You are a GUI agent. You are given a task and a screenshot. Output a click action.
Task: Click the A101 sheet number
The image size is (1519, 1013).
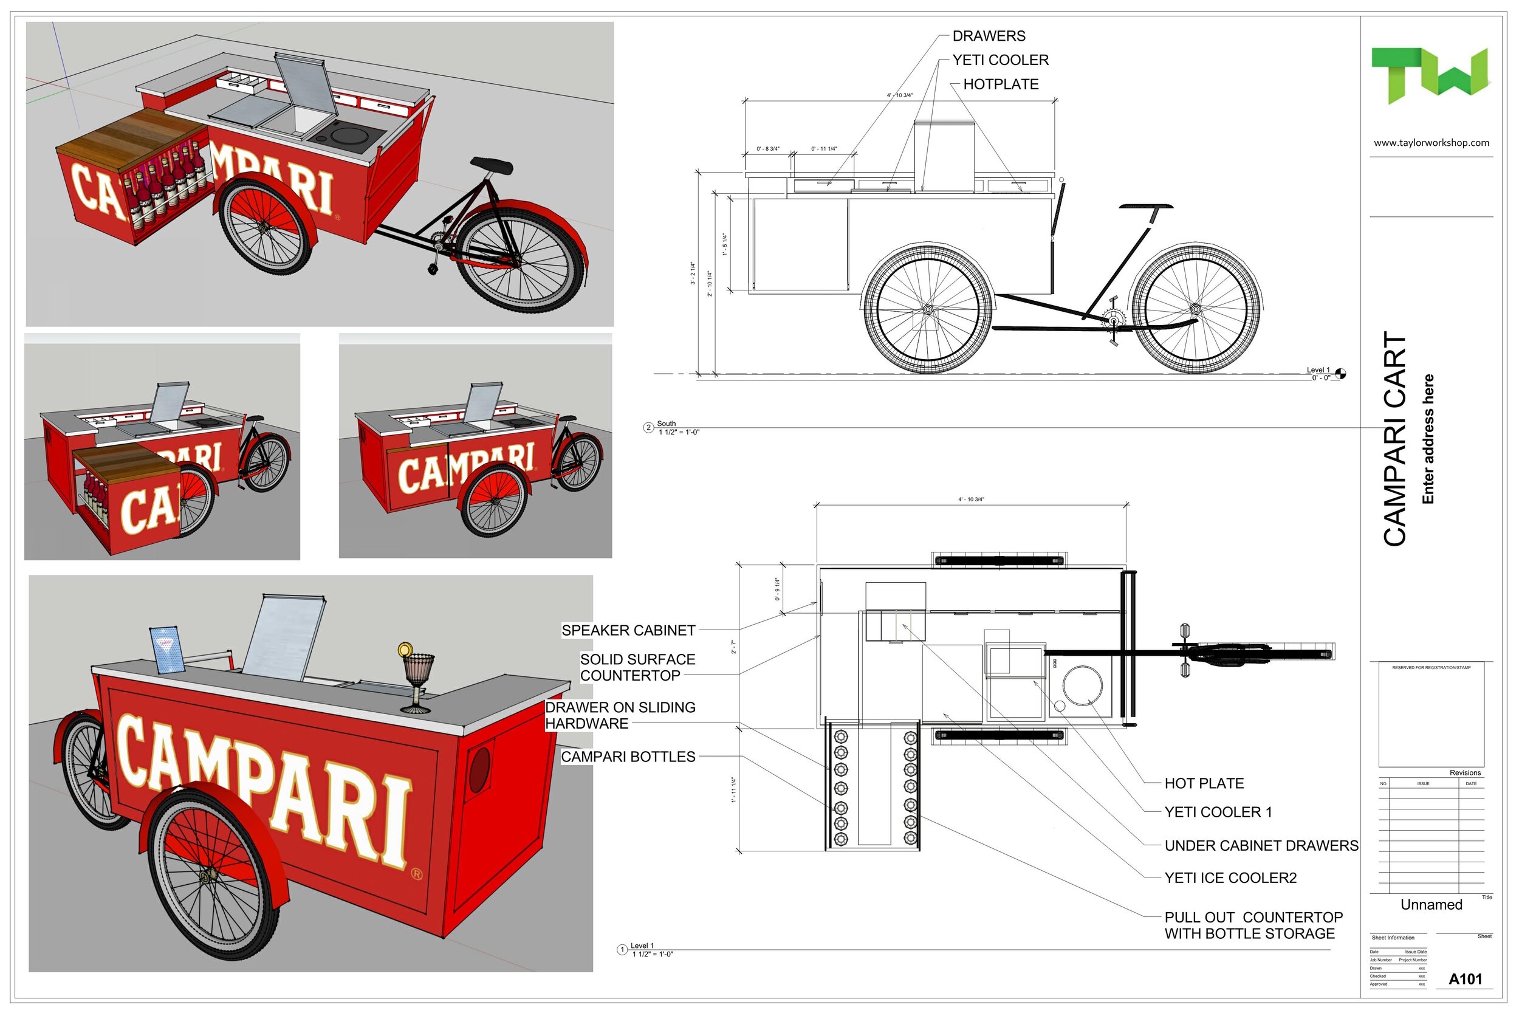click(x=1465, y=979)
